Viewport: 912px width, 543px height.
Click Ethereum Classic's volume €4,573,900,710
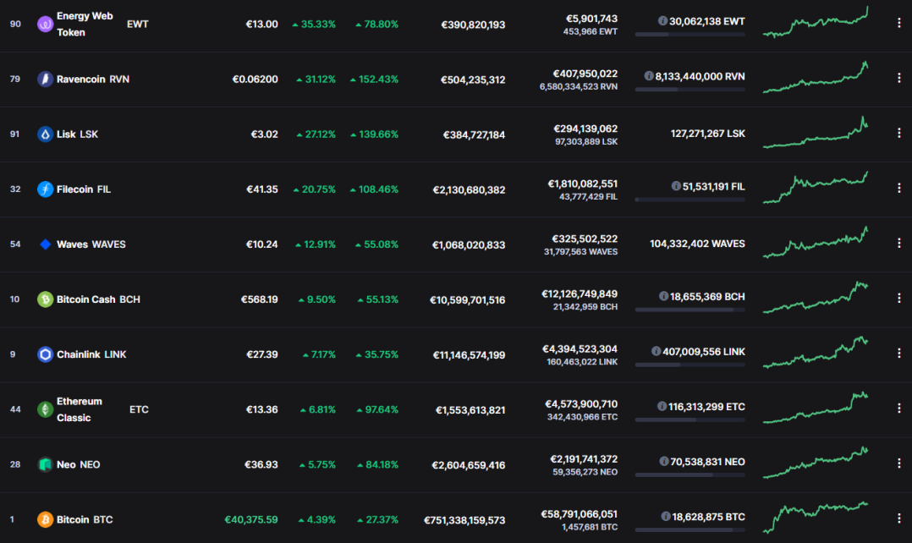tap(581, 404)
